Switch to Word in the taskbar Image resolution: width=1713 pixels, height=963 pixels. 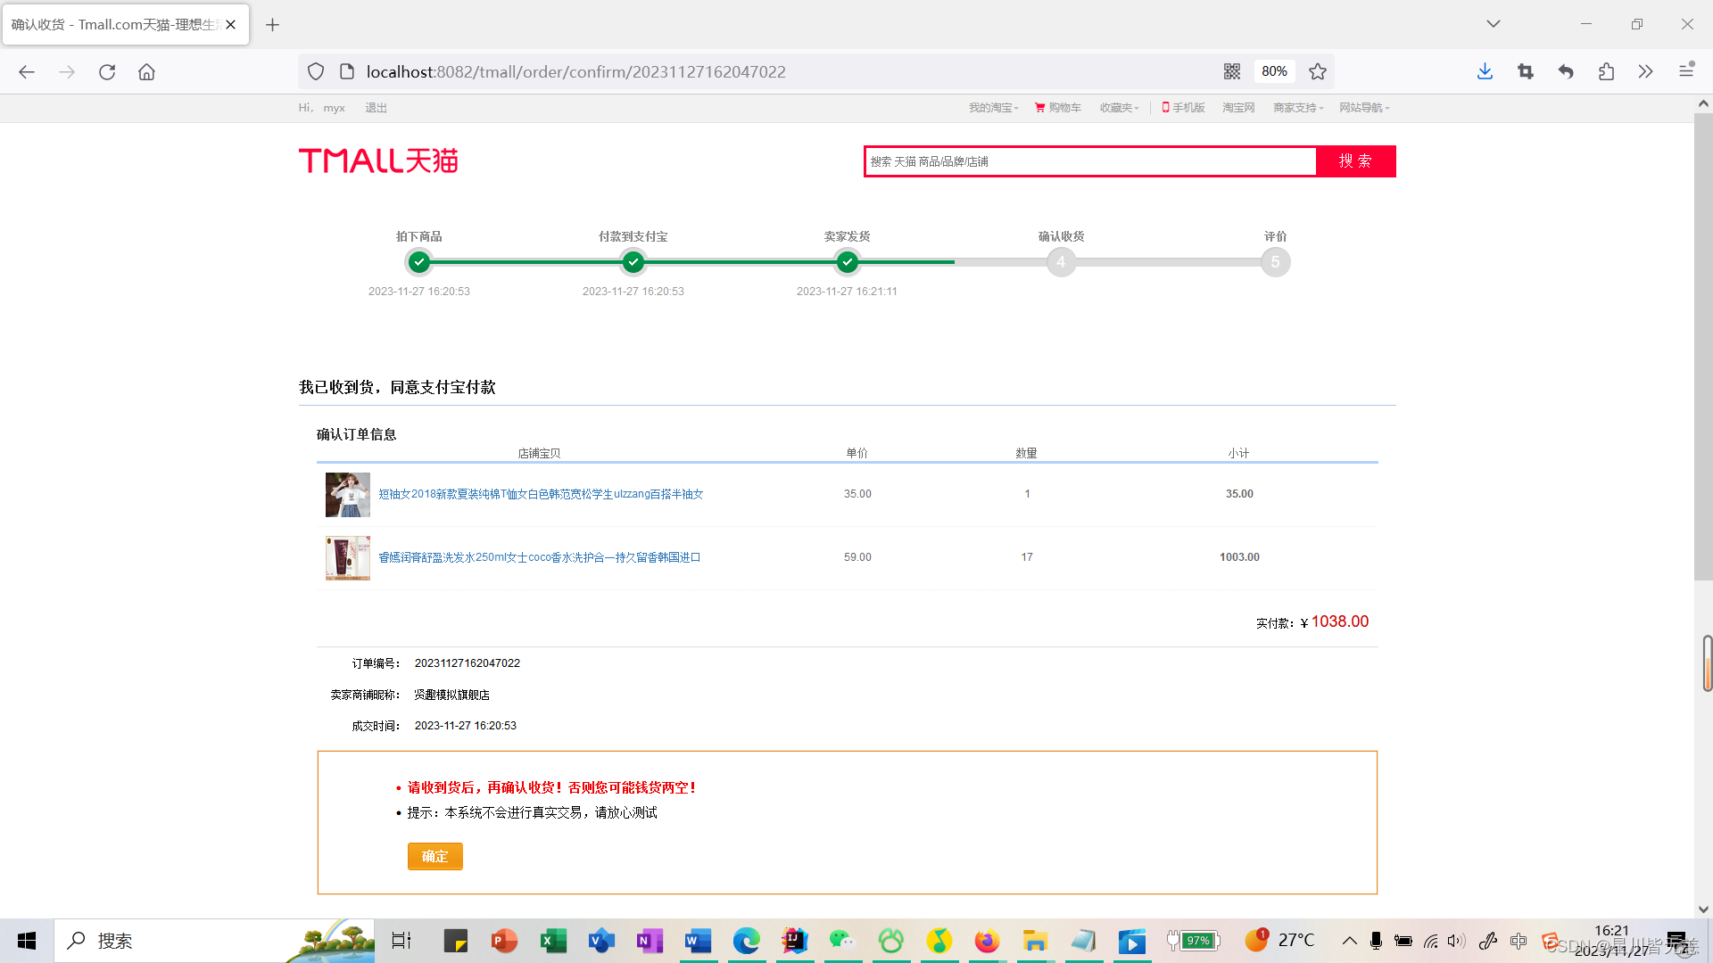pos(698,941)
